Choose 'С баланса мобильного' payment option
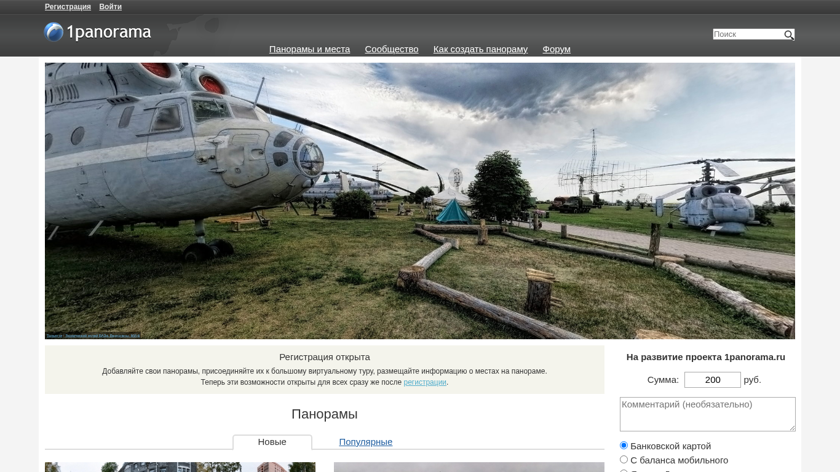This screenshot has width=840, height=472. point(624,460)
